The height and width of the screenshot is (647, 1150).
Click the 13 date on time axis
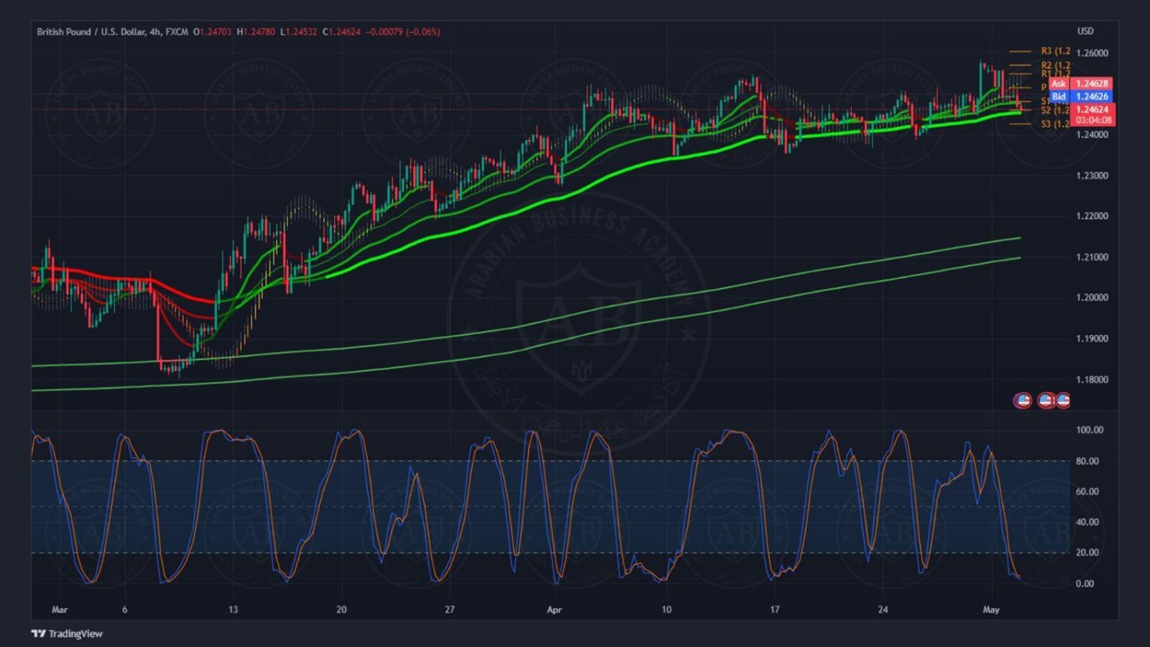233,610
